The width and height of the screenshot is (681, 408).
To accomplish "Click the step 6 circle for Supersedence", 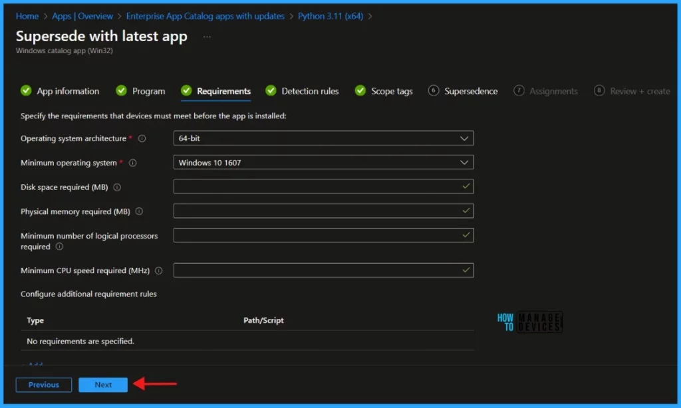I will click(434, 91).
